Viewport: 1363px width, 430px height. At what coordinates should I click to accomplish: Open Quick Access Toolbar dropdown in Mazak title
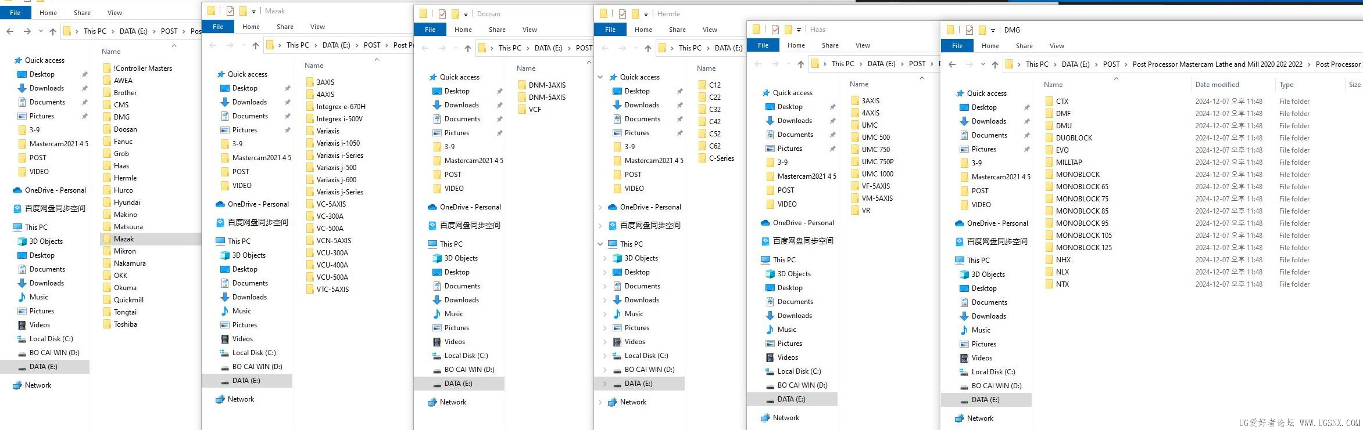click(x=253, y=11)
